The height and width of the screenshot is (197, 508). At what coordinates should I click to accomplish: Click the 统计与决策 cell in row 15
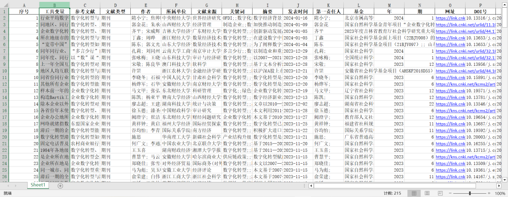[x=206, y=104]
